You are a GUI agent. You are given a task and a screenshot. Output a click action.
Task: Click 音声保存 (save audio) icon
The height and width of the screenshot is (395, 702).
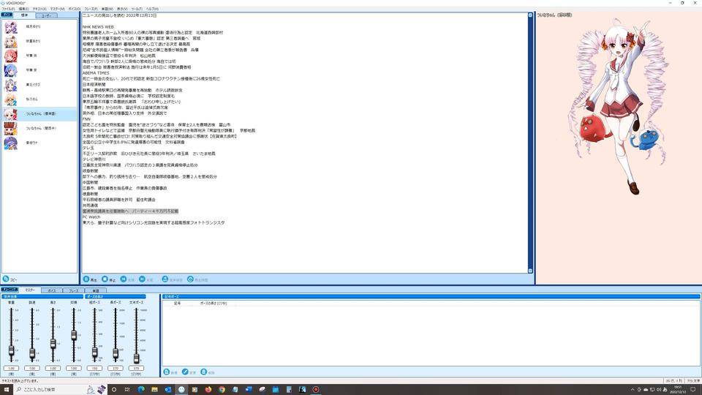pos(165,279)
